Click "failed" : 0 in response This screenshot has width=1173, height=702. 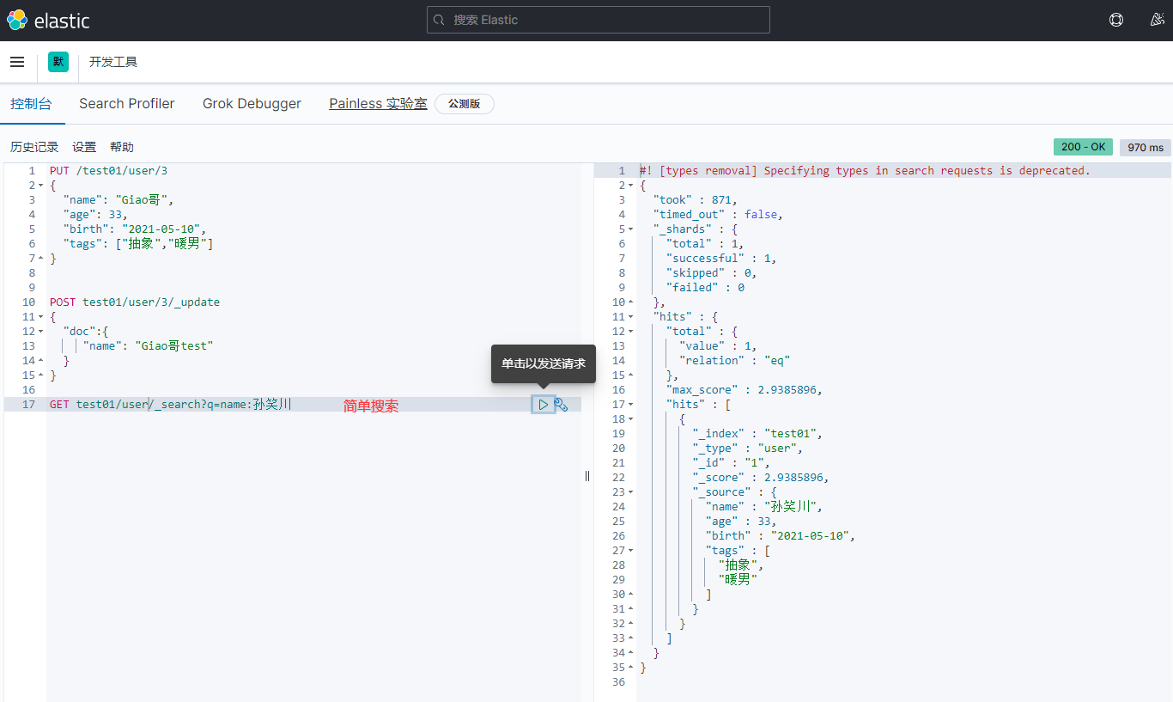(x=705, y=288)
